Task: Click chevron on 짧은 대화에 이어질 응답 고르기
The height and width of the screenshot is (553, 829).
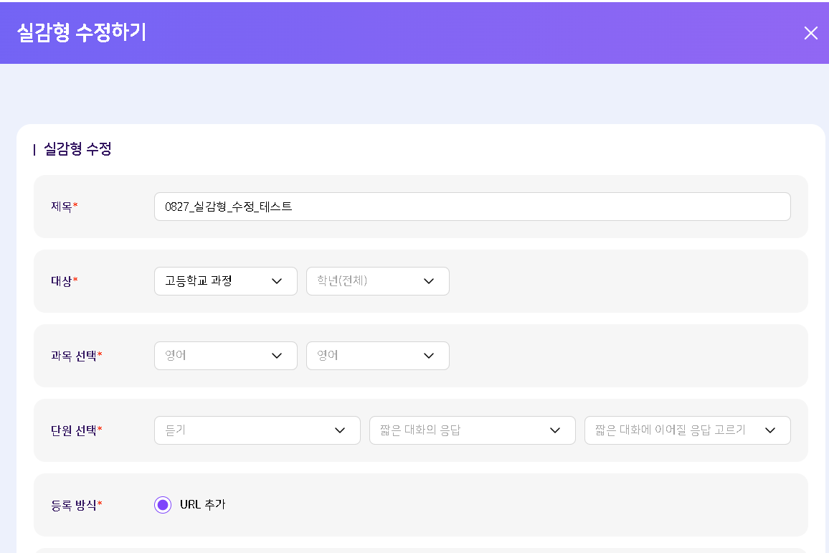Action: pos(770,430)
